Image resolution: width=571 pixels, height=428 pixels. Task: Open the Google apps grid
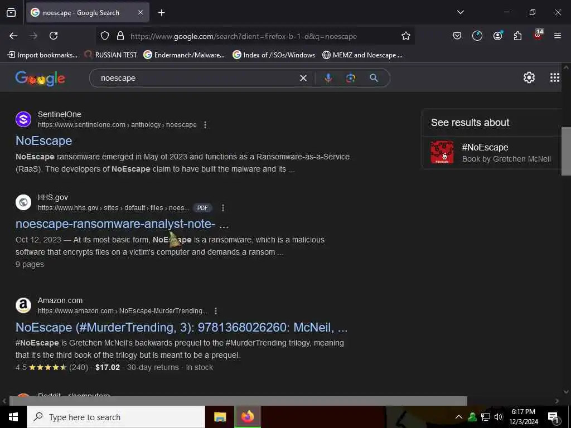coord(555,77)
